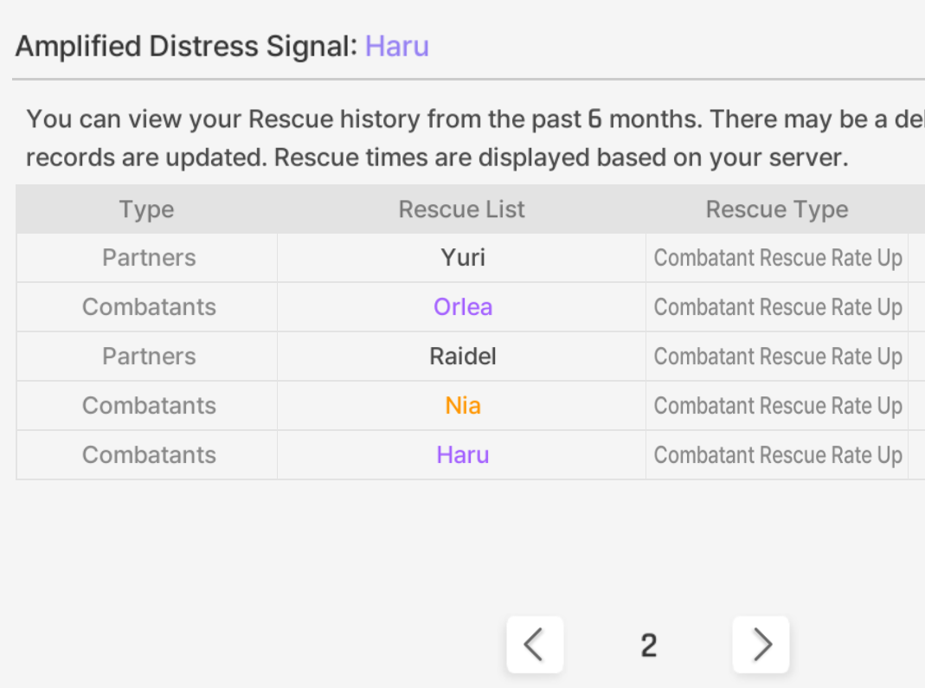Click the Amplified Distress Signal heading text

[x=186, y=46]
